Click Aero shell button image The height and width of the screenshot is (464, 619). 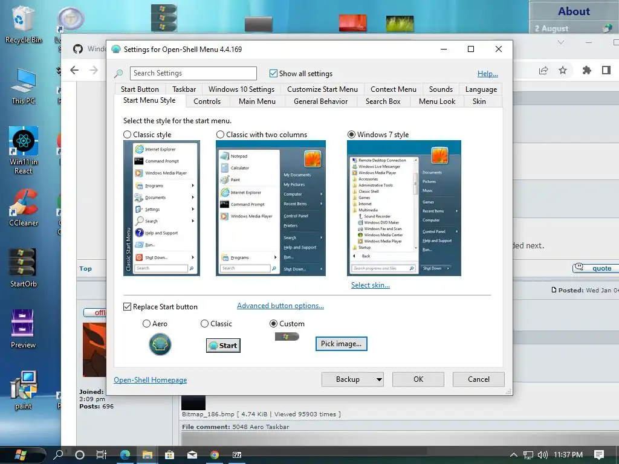(160, 344)
